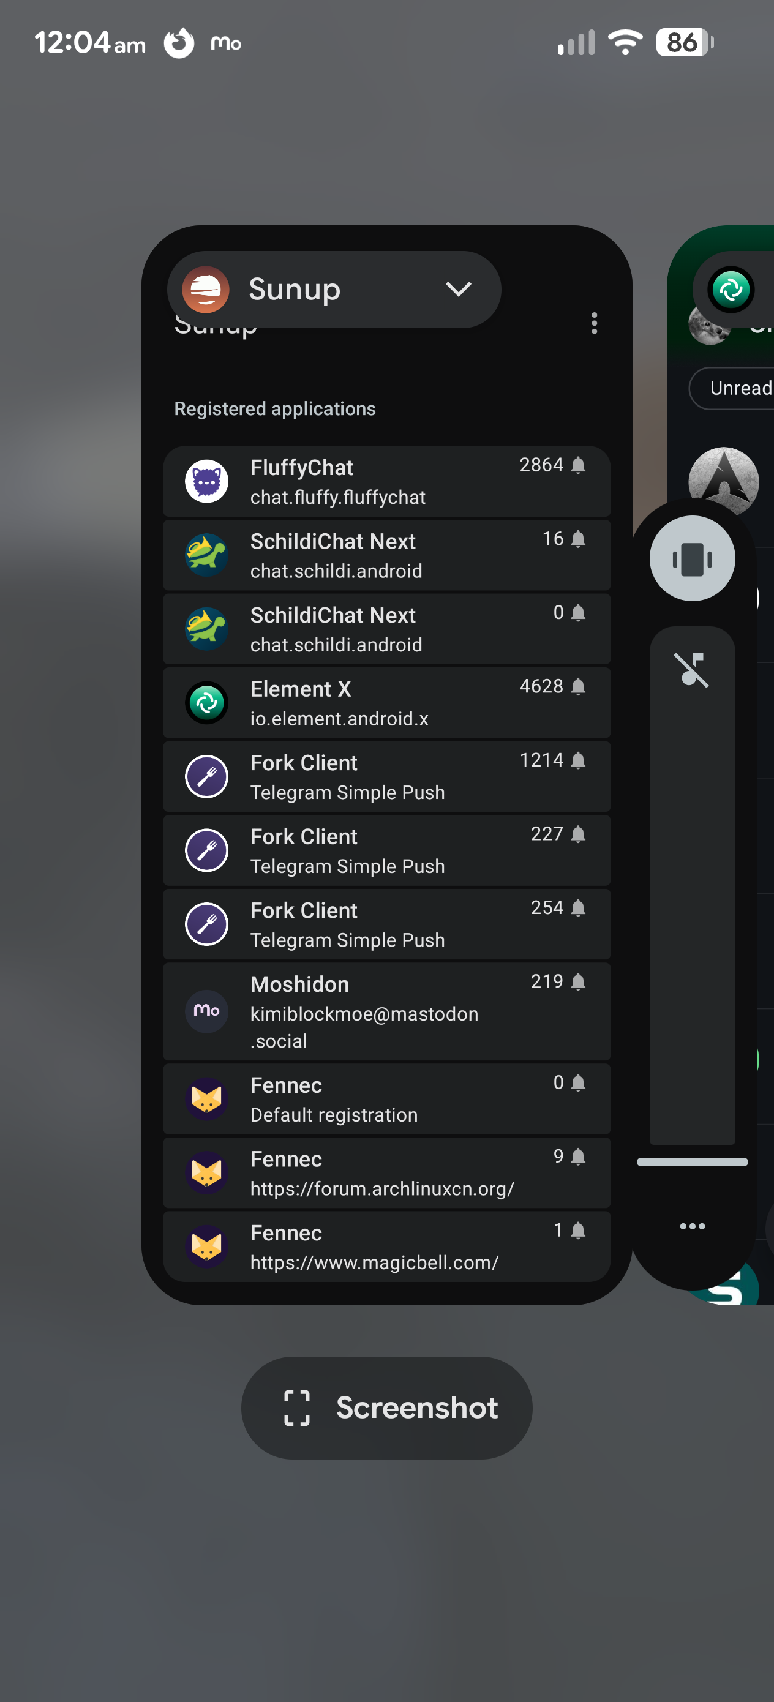Tap the Firefox icon in status bar
774x1702 pixels.
tap(179, 43)
